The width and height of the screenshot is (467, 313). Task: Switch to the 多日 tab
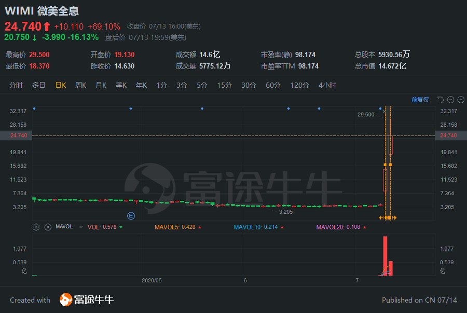point(39,86)
